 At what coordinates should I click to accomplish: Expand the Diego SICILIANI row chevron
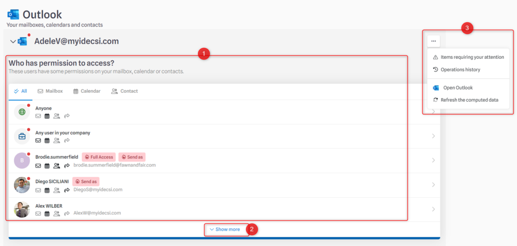(434, 185)
